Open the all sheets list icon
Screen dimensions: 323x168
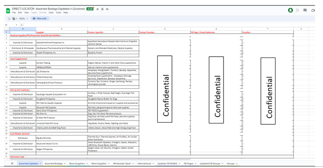[12, 163]
